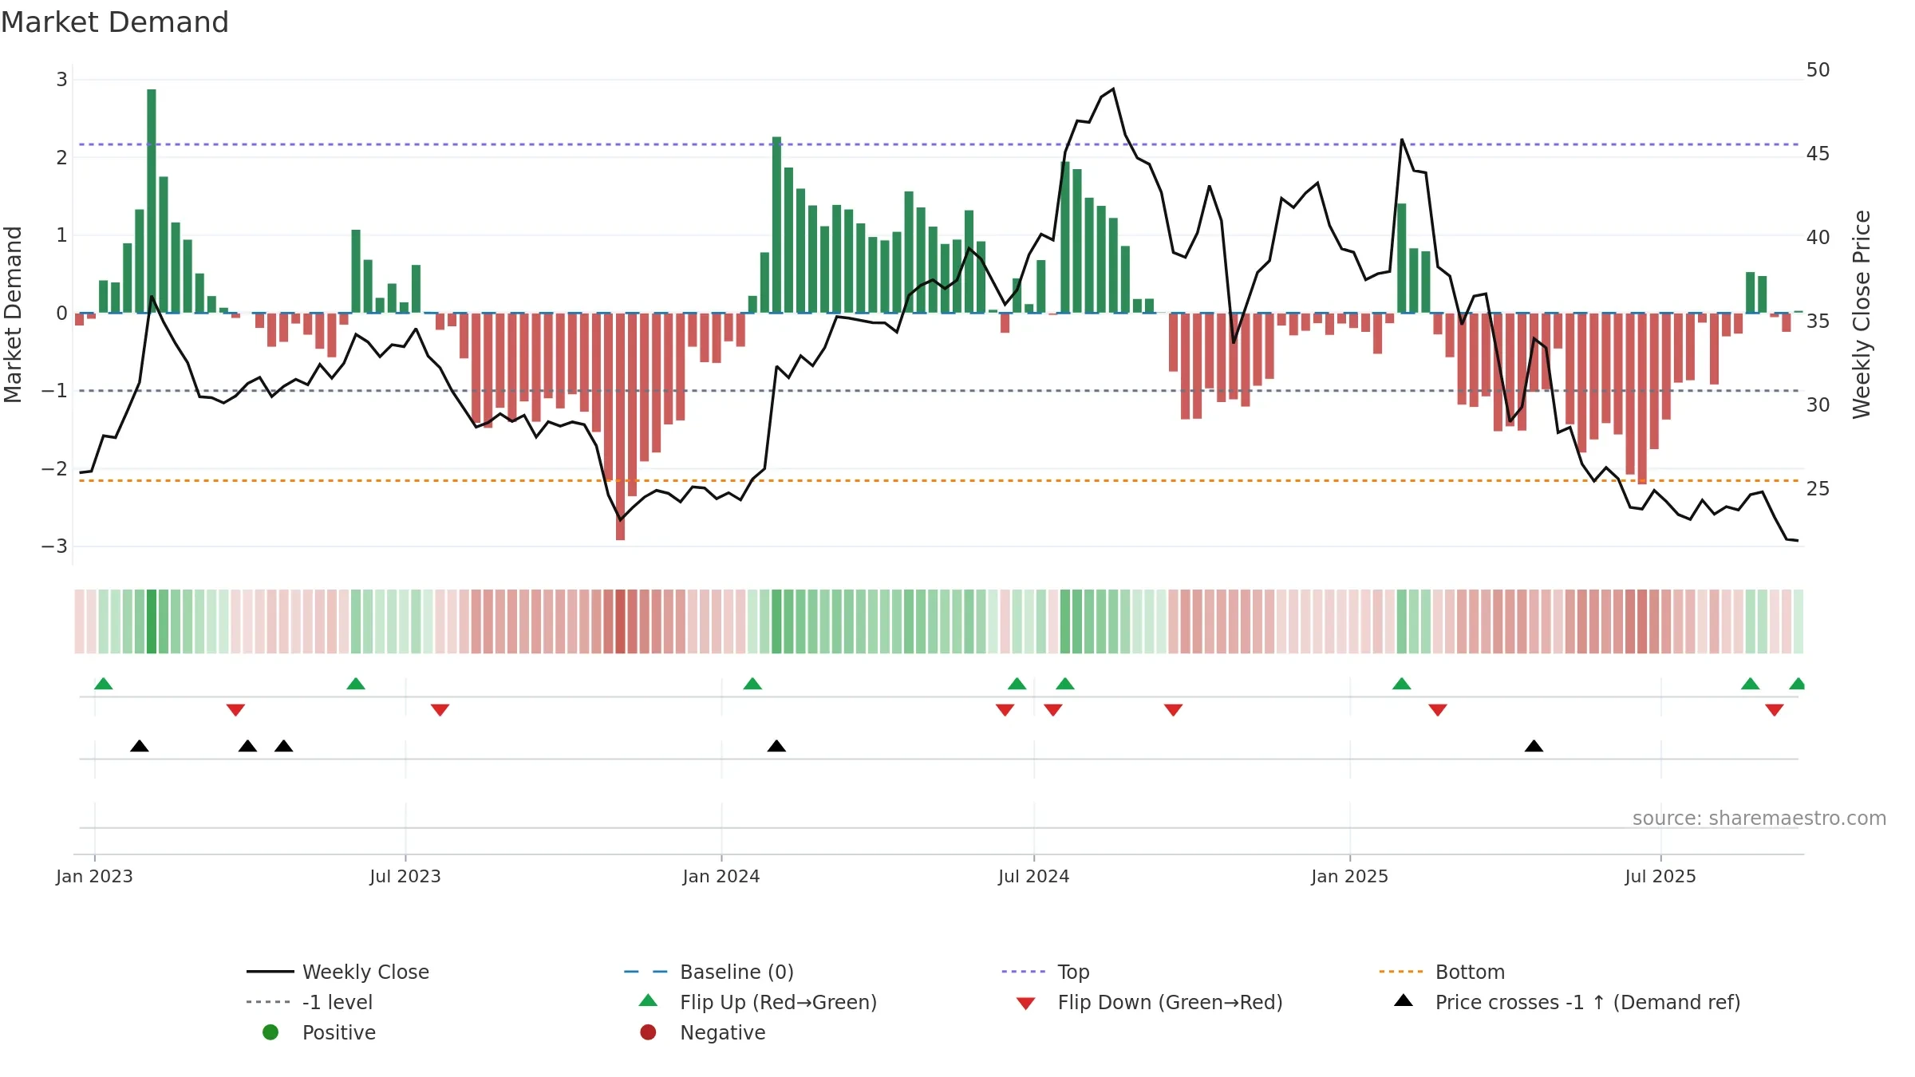Screen dimensions: 1915x1077
Task: Click the black triangle icon in legend
Action: click(x=1404, y=1000)
